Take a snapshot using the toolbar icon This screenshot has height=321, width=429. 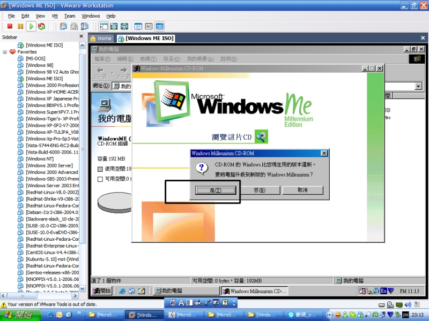[x=63, y=26]
